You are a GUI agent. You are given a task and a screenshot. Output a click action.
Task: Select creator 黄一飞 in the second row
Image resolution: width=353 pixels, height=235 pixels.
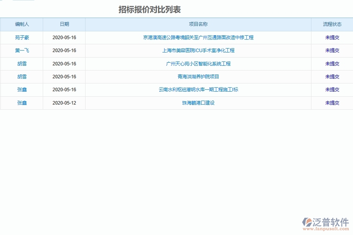click(x=22, y=51)
